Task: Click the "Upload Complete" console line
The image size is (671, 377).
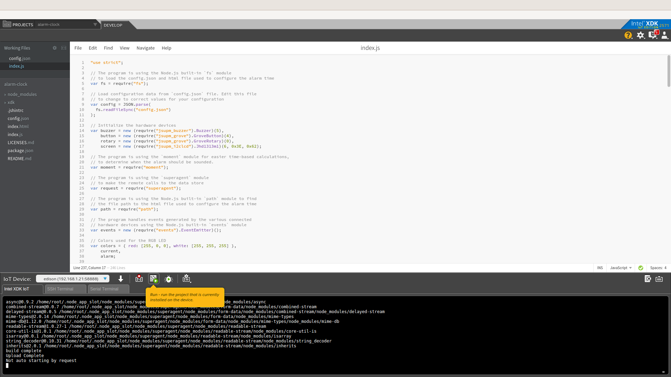Action: [x=25, y=356]
